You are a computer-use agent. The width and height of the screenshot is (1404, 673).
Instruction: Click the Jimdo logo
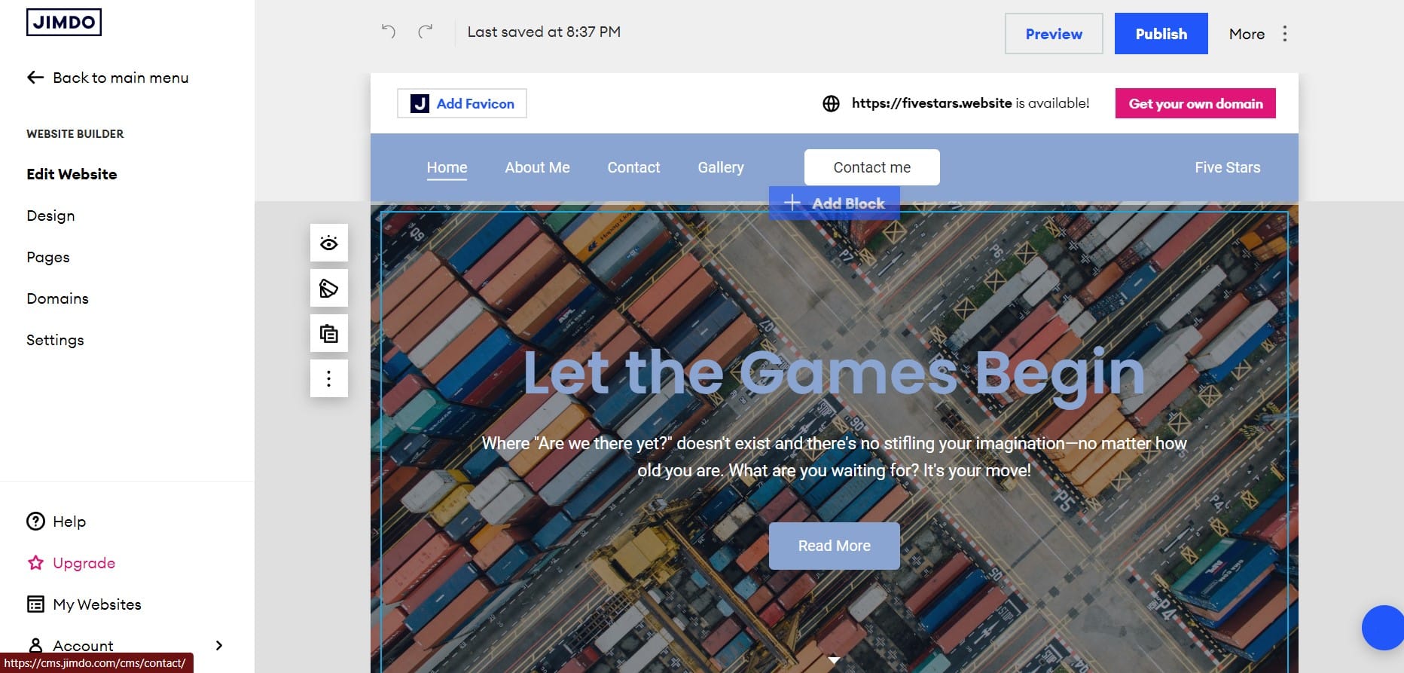[64, 22]
